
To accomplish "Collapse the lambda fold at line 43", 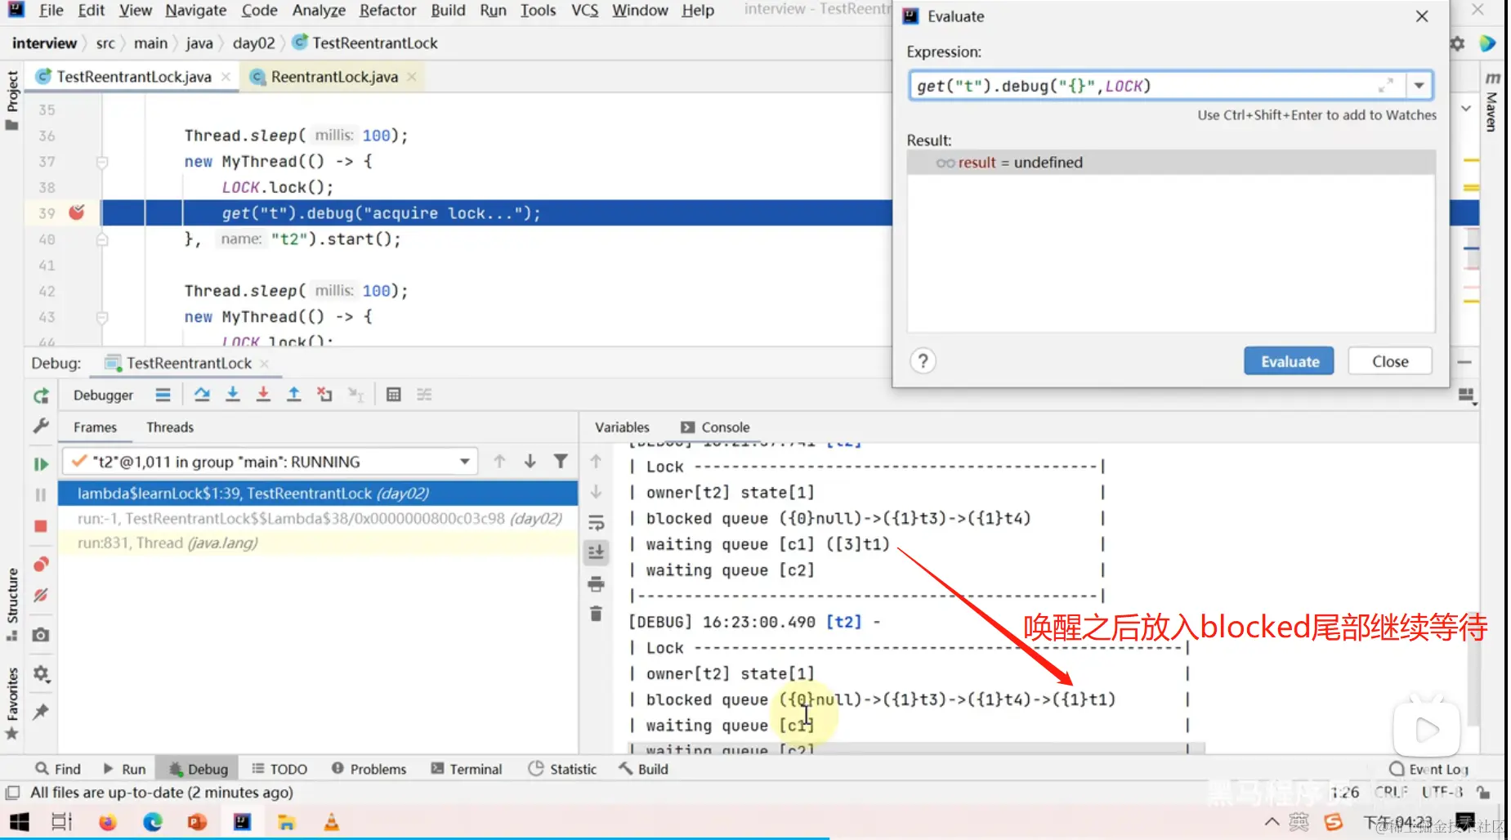I will 102,317.
